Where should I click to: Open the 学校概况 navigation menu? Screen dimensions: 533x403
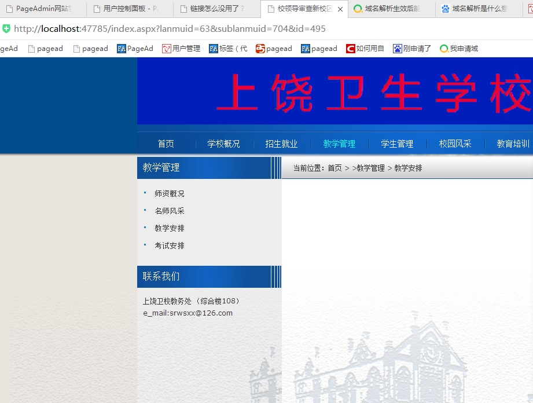[x=223, y=144]
